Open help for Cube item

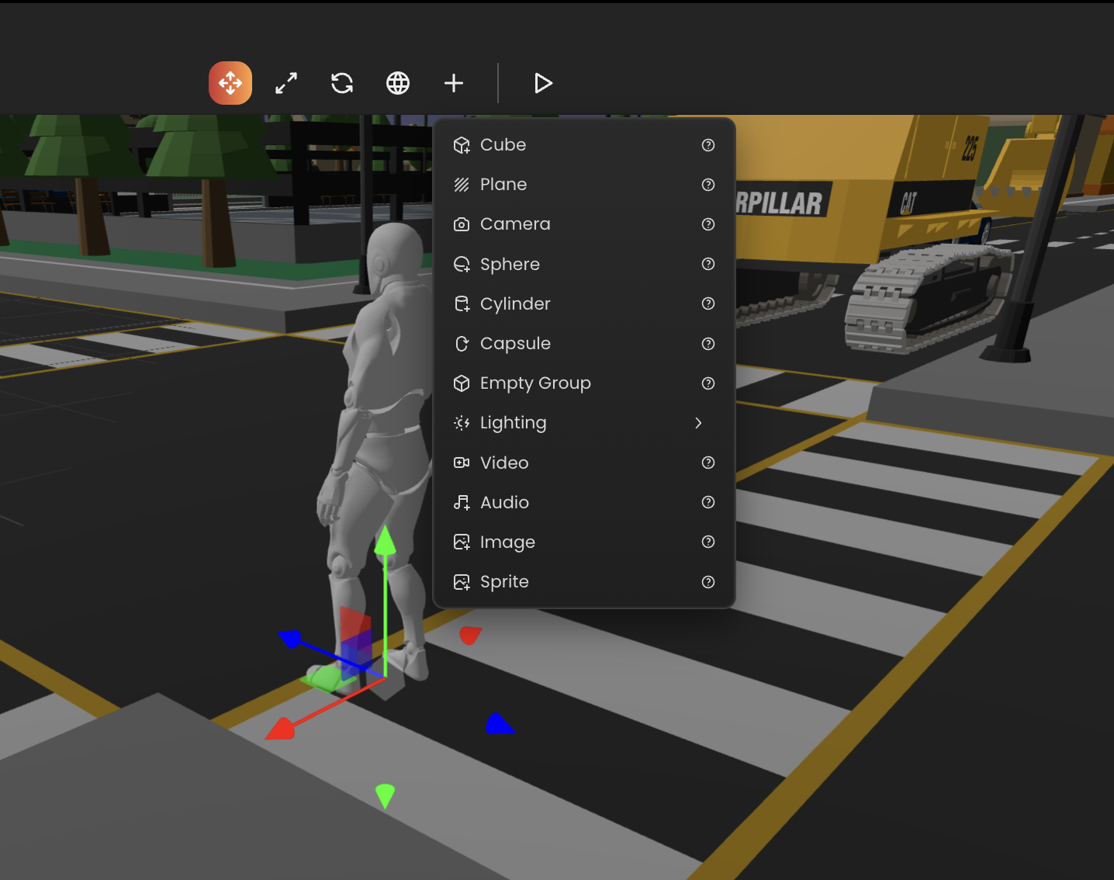708,145
